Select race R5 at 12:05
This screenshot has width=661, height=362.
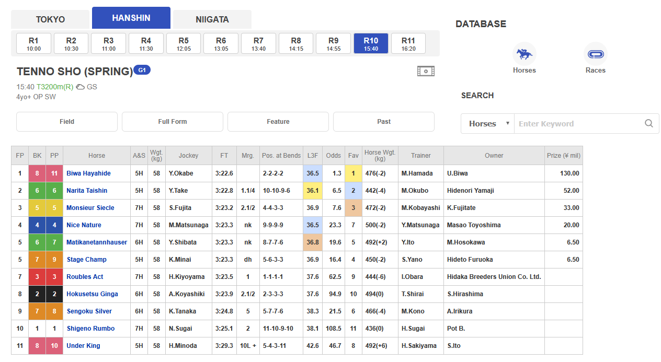[x=184, y=43]
